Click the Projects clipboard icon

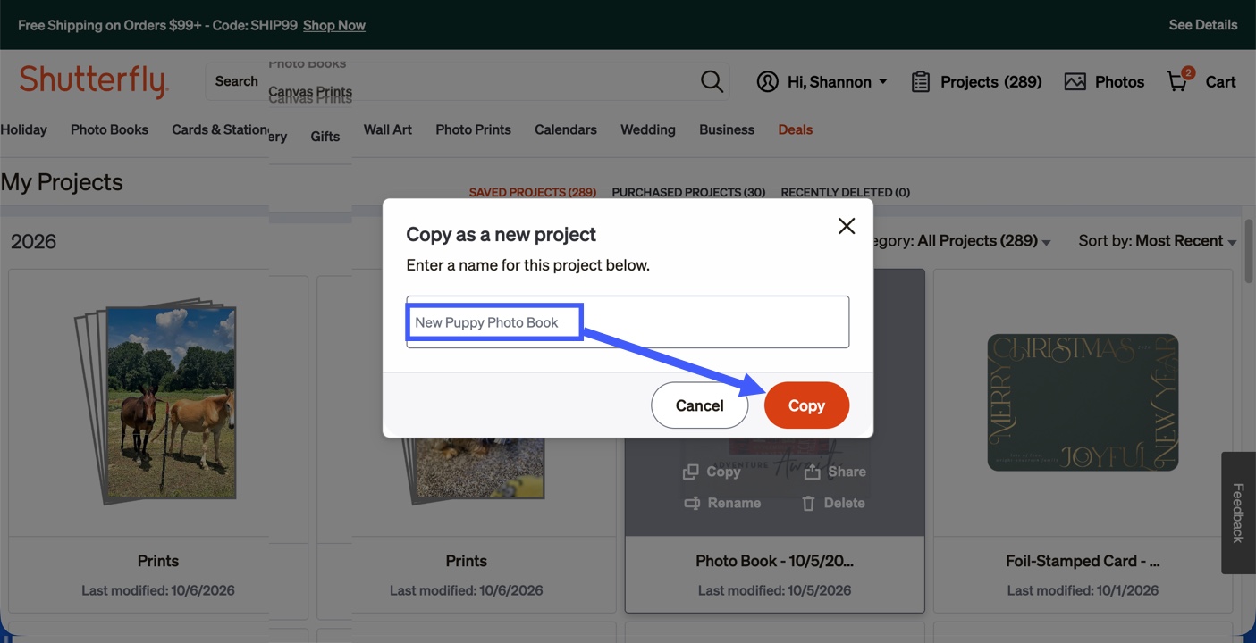[920, 81]
